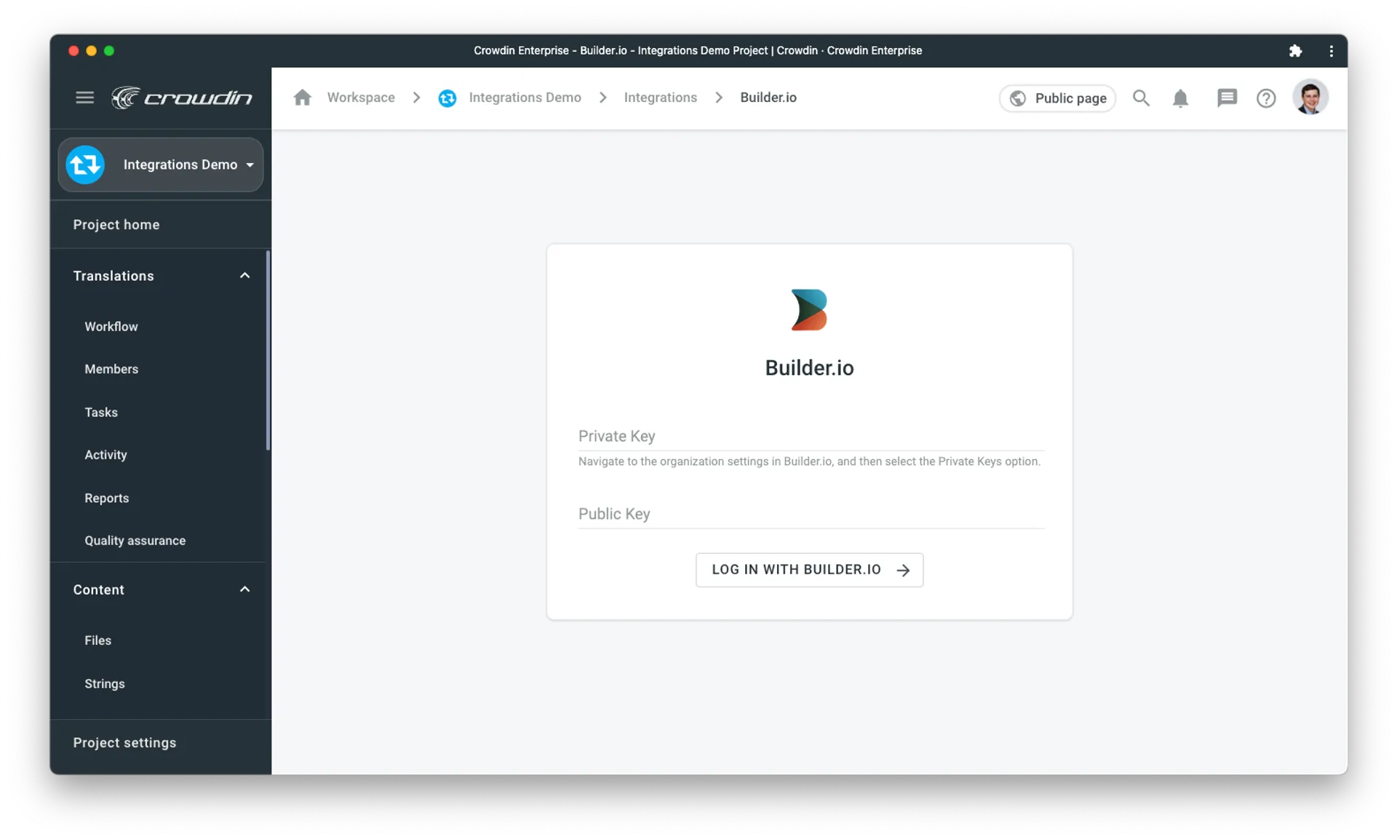Click the Integrations Demo breadcrumb project icon

coord(447,98)
